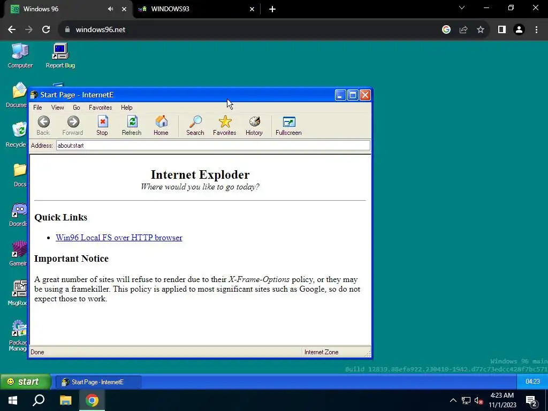This screenshot has width=548, height=411.
Task: Click the Internet Zone status bar entry
Action: coord(321,352)
